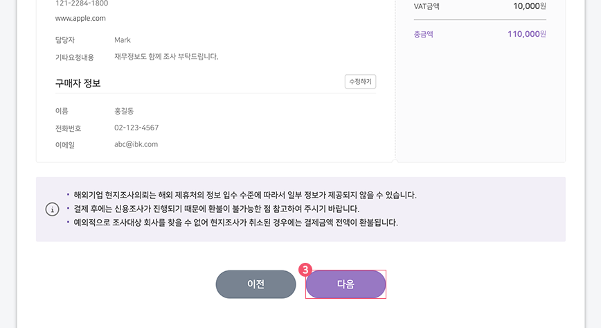
Task: Open the www.apple.com website text
Action: [x=80, y=18]
